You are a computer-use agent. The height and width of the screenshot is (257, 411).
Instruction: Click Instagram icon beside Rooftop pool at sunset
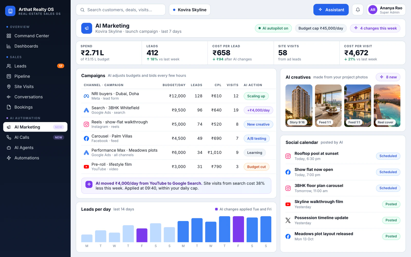288,156
